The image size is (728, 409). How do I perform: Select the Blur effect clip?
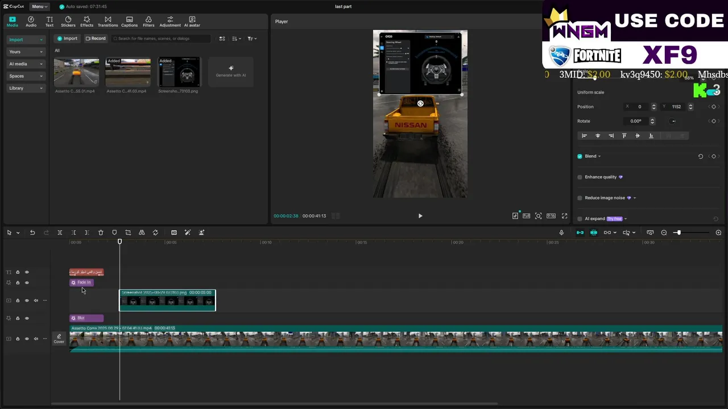pyautogui.click(x=86, y=318)
